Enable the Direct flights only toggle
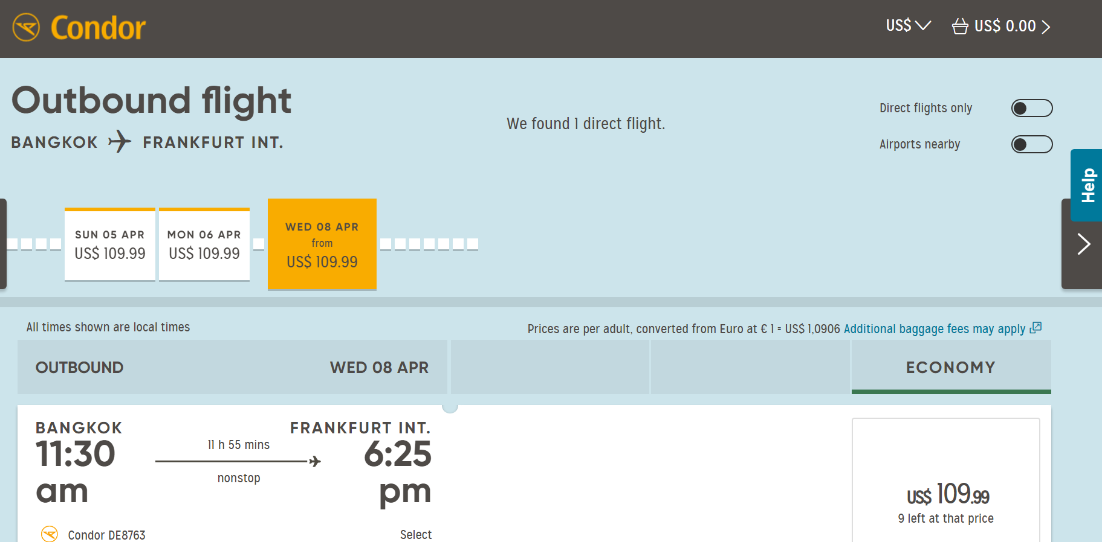This screenshot has height=542, width=1102. tap(1032, 108)
